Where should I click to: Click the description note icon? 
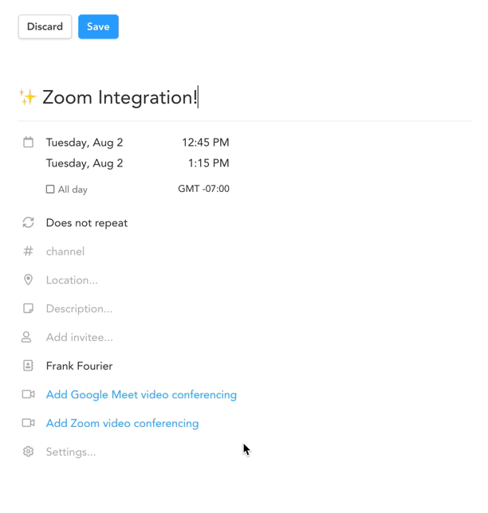(x=28, y=309)
